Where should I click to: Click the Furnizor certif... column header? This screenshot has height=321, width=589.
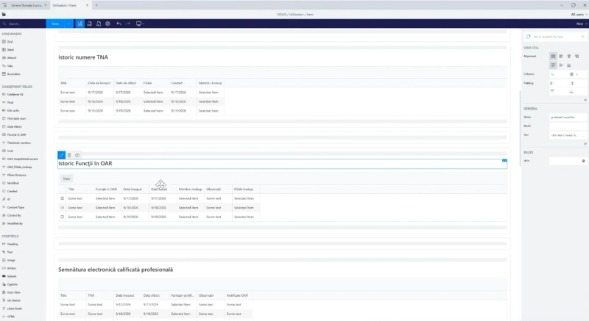pos(182,295)
